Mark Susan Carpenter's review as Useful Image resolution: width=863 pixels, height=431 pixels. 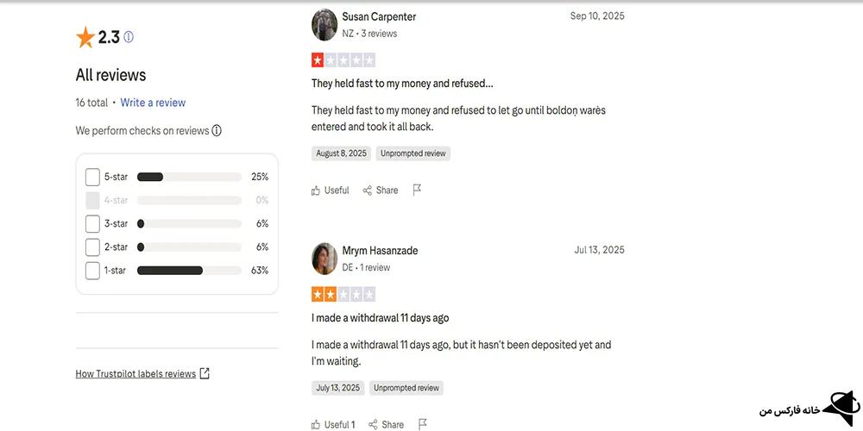tap(331, 191)
